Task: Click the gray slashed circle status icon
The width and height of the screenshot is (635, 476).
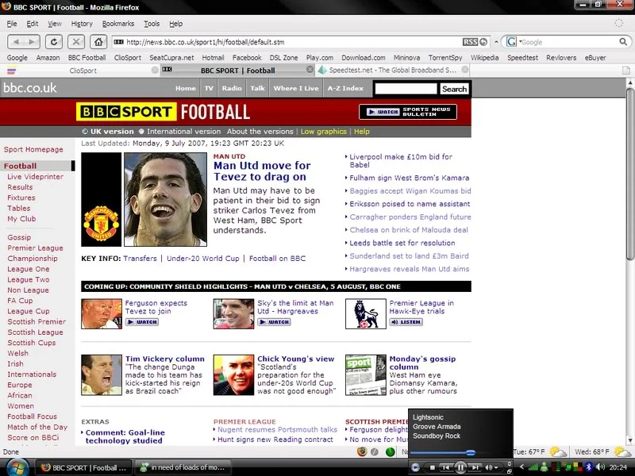Action: click(x=375, y=451)
